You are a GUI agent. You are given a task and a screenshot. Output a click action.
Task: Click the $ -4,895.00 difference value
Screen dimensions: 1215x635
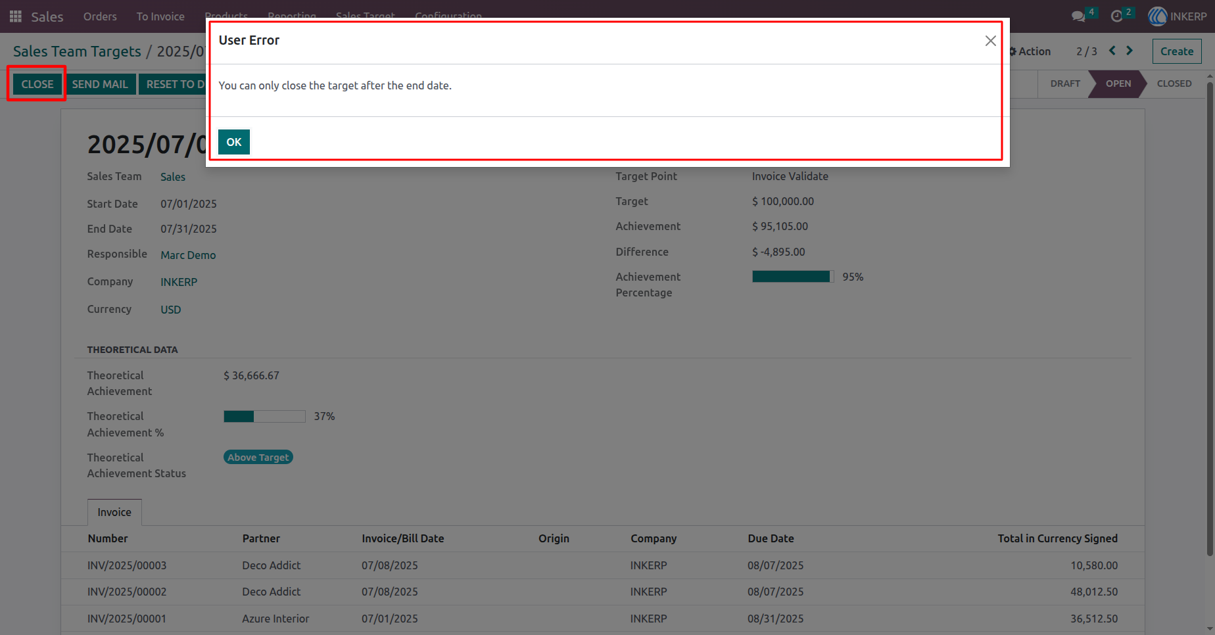(x=778, y=252)
